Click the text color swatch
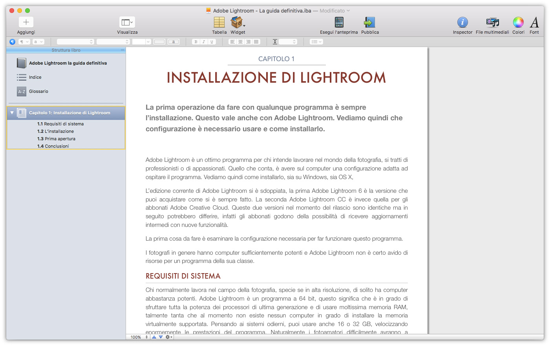This screenshot has width=550, height=346. point(159,42)
